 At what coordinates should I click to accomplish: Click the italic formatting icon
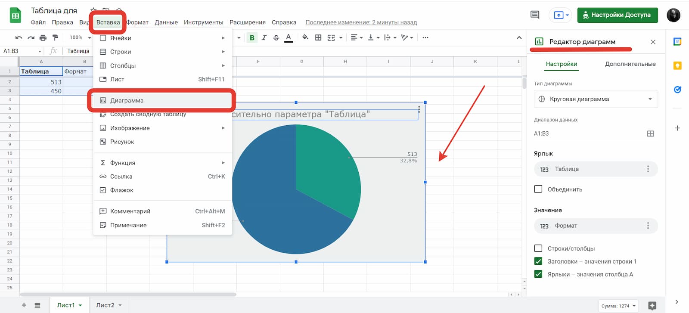[x=264, y=38]
